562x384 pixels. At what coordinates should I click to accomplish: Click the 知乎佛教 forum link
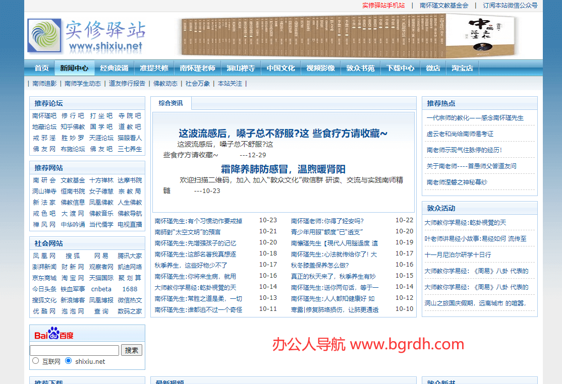pyautogui.click(x=73, y=126)
